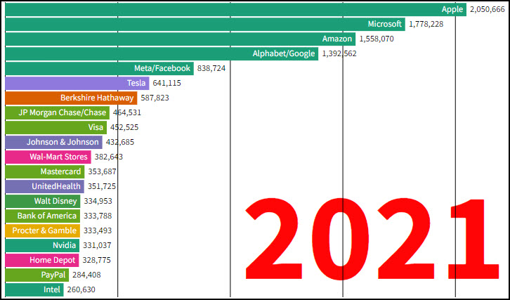Click Walt Disney's value 334,953
The image size is (510, 300).
(x=98, y=201)
